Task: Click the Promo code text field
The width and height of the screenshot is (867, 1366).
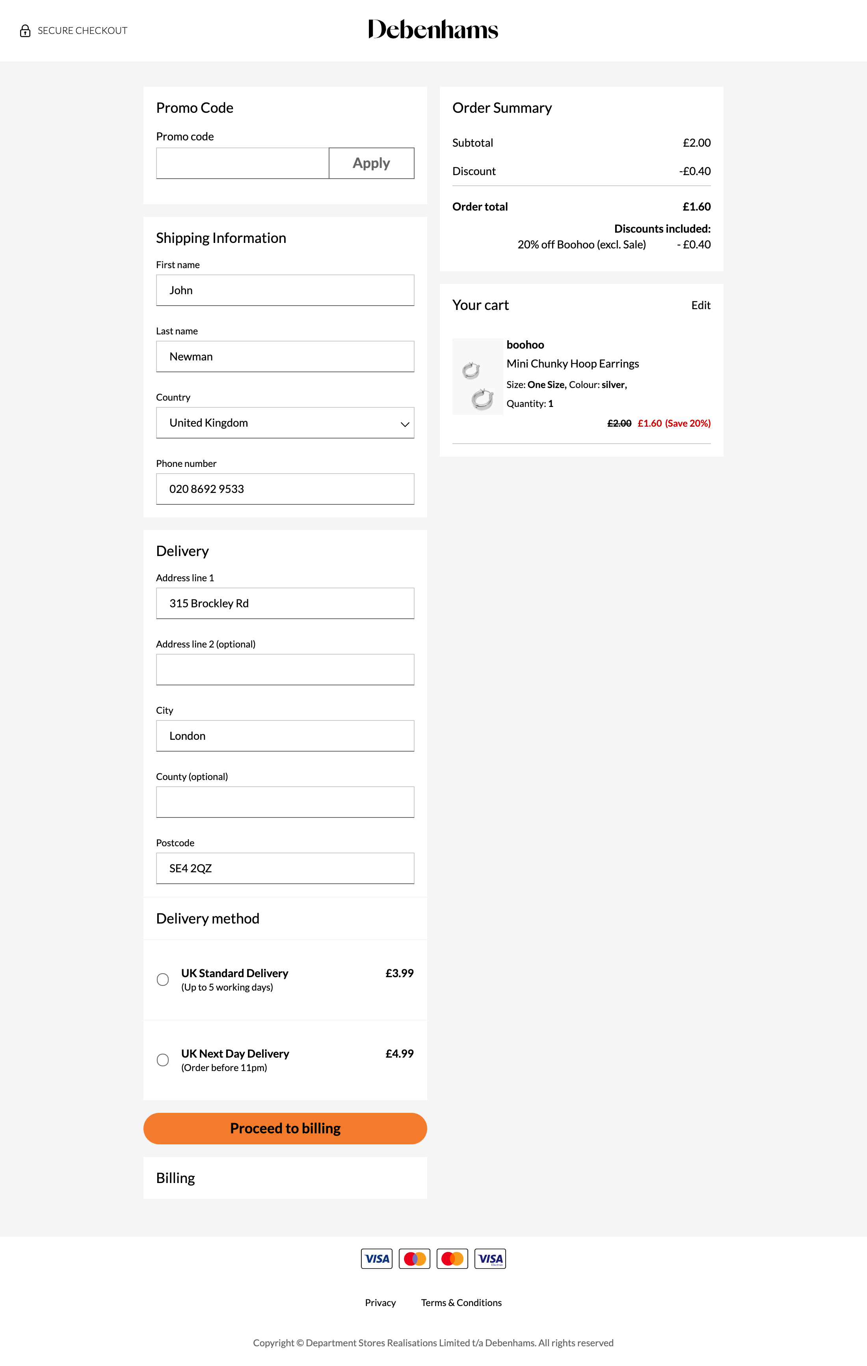Action: [242, 163]
